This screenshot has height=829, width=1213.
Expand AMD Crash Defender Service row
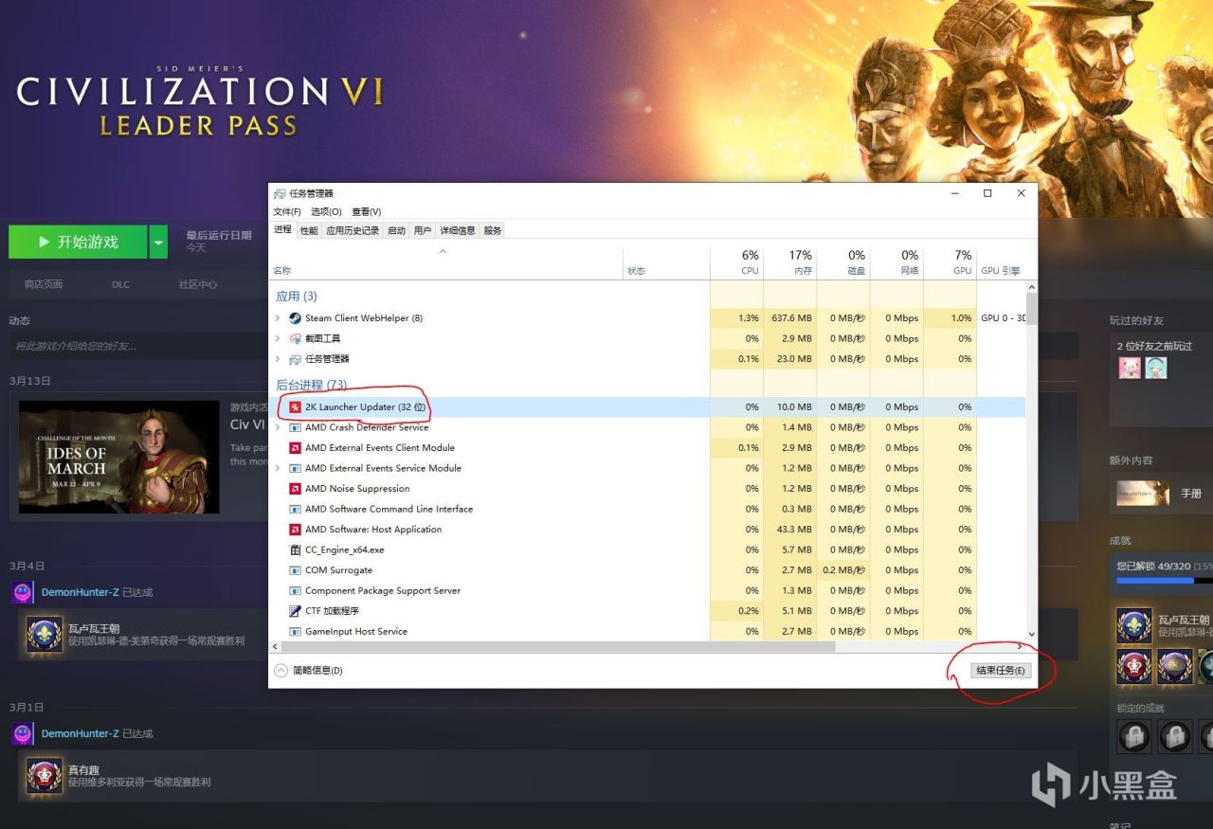coord(278,427)
